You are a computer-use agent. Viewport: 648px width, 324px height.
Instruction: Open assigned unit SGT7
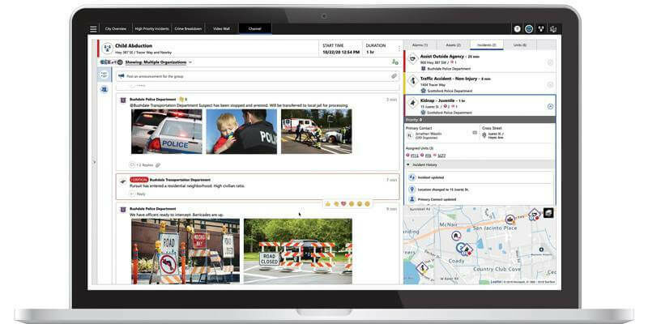441,156
